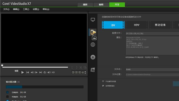Select the 3D movie output icon
This screenshot has height=101, width=179.
[x=93, y=70]
